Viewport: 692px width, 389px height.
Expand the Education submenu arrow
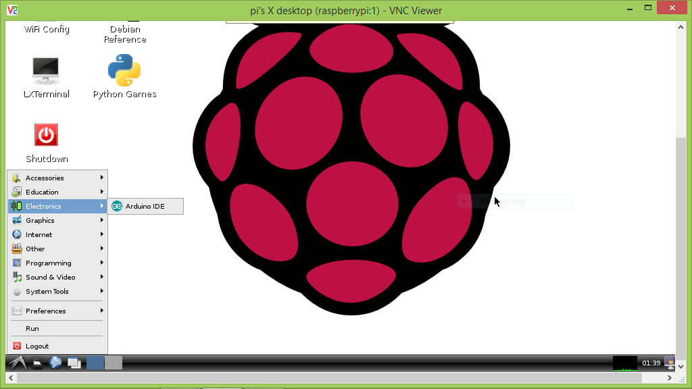pyautogui.click(x=102, y=191)
